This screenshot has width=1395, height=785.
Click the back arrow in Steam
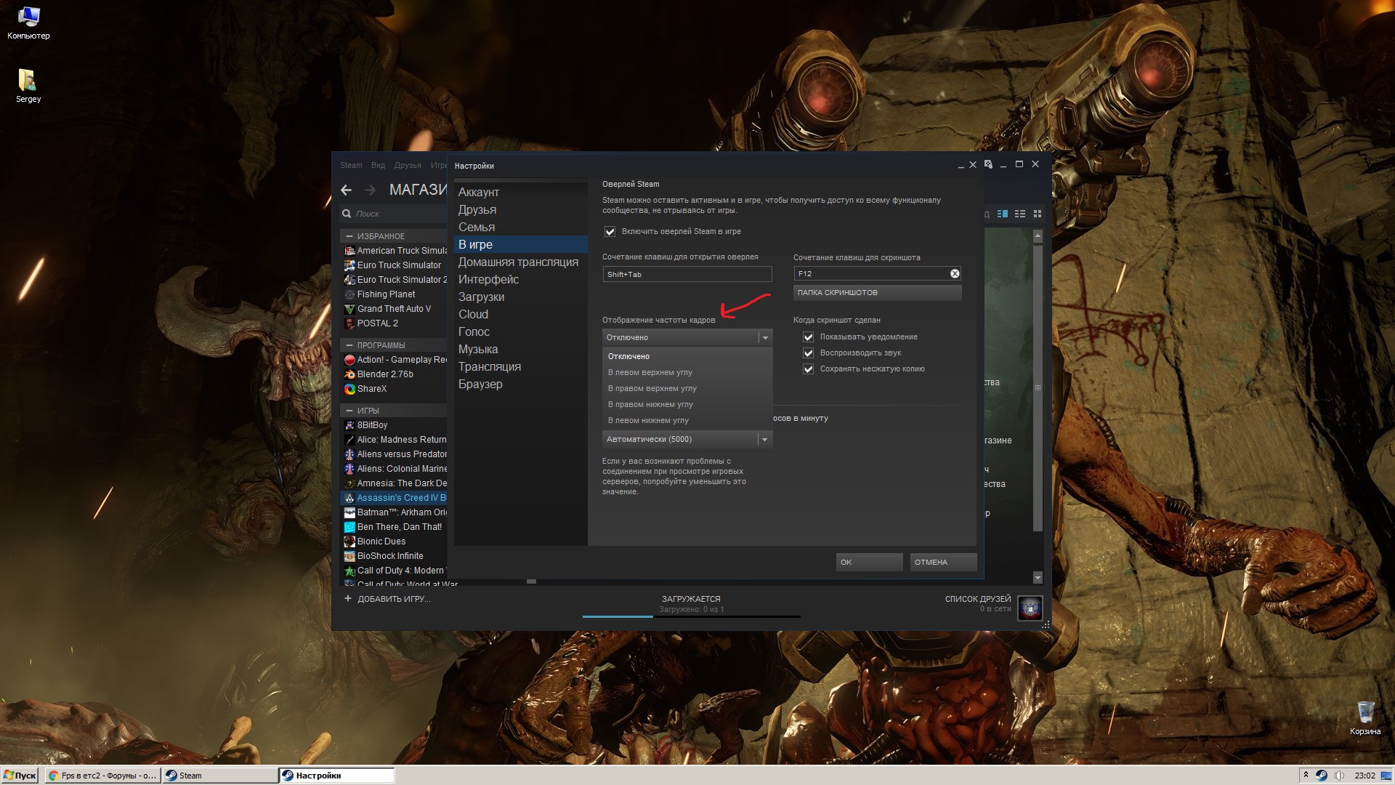click(347, 190)
